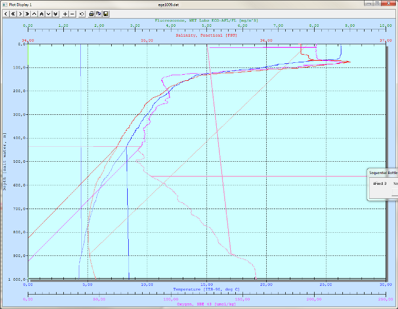This screenshot has width=398, height=309.
Task: Click the double left arrow pan button
Action: click(13, 14)
